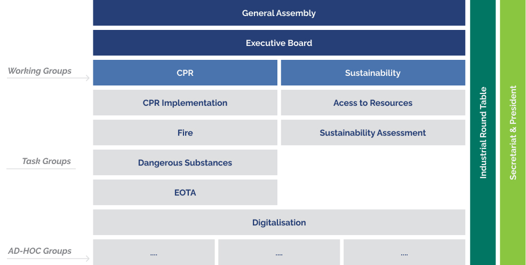
Task: Select the EOTA box
Action: point(185,192)
